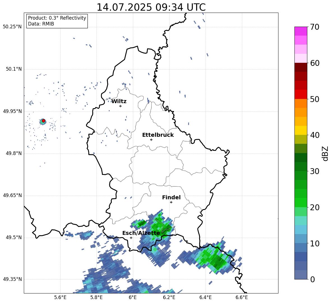Screen dimensions: 332x303
Task: Pick the orange swatch just above 50
Action: click(x=301, y=103)
